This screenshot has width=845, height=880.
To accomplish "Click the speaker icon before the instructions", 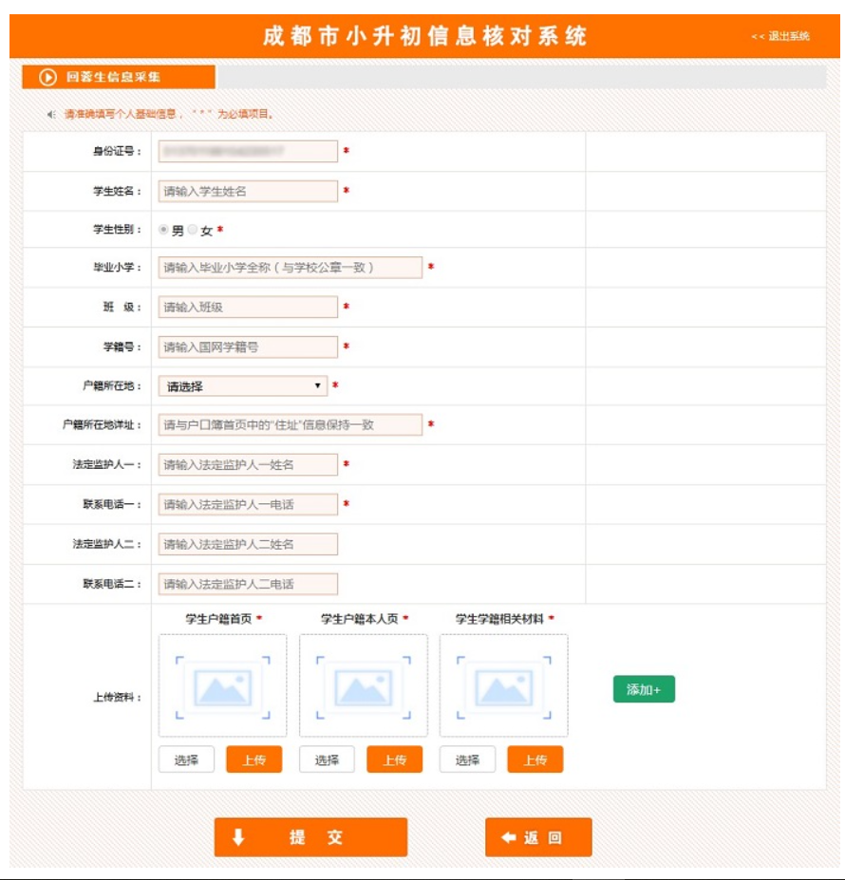I will pos(51,114).
